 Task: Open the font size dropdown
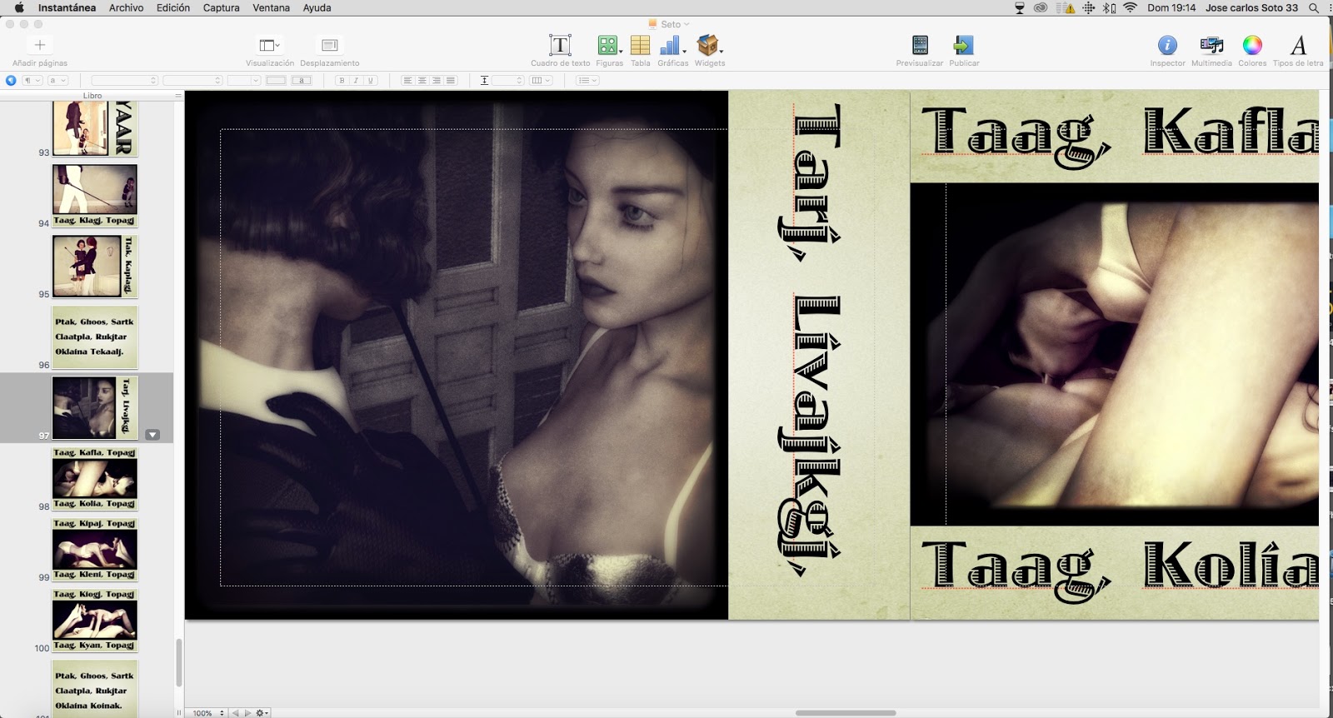(244, 81)
